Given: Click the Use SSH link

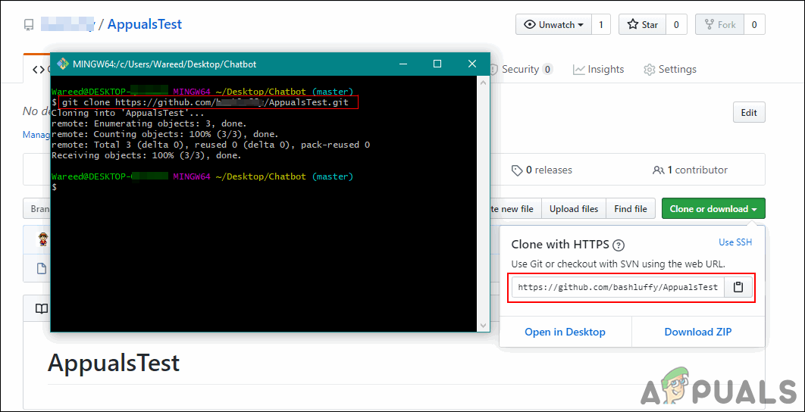Looking at the screenshot, I should click(x=735, y=242).
